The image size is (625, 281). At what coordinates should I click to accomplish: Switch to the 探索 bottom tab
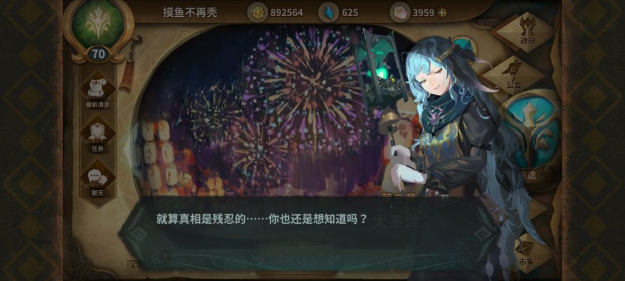133,264
